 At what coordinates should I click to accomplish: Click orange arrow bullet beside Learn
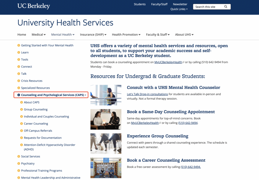[x=19, y=52]
